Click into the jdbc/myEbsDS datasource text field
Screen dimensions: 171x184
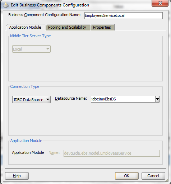pos(123,99)
